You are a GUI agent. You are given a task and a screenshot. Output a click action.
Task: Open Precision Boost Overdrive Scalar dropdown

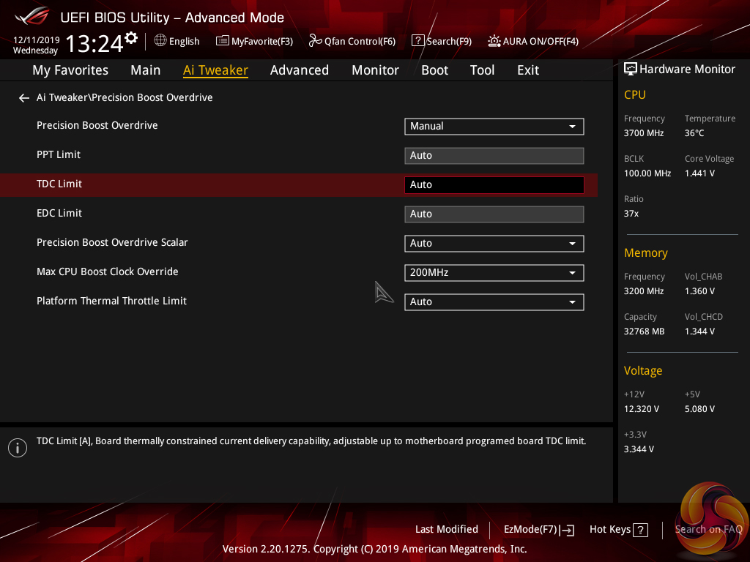(x=494, y=244)
